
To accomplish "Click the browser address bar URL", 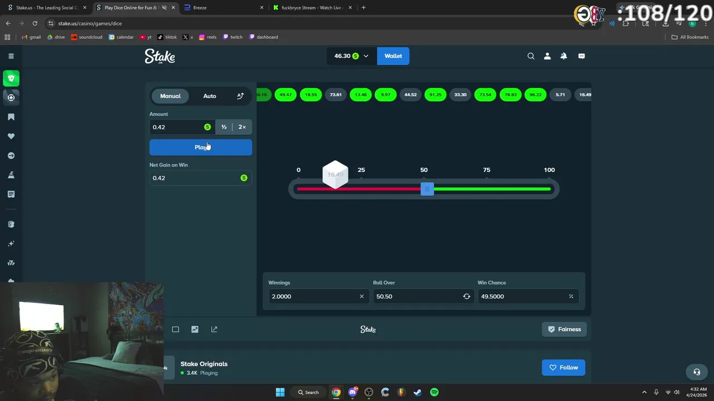I will [89, 23].
